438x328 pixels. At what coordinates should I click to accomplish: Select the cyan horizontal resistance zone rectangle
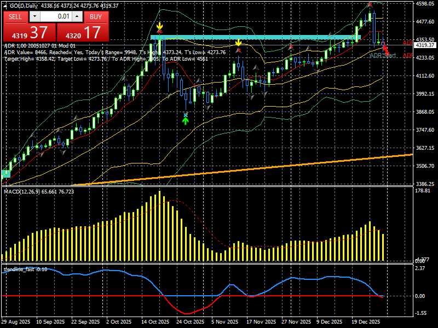click(x=255, y=37)
